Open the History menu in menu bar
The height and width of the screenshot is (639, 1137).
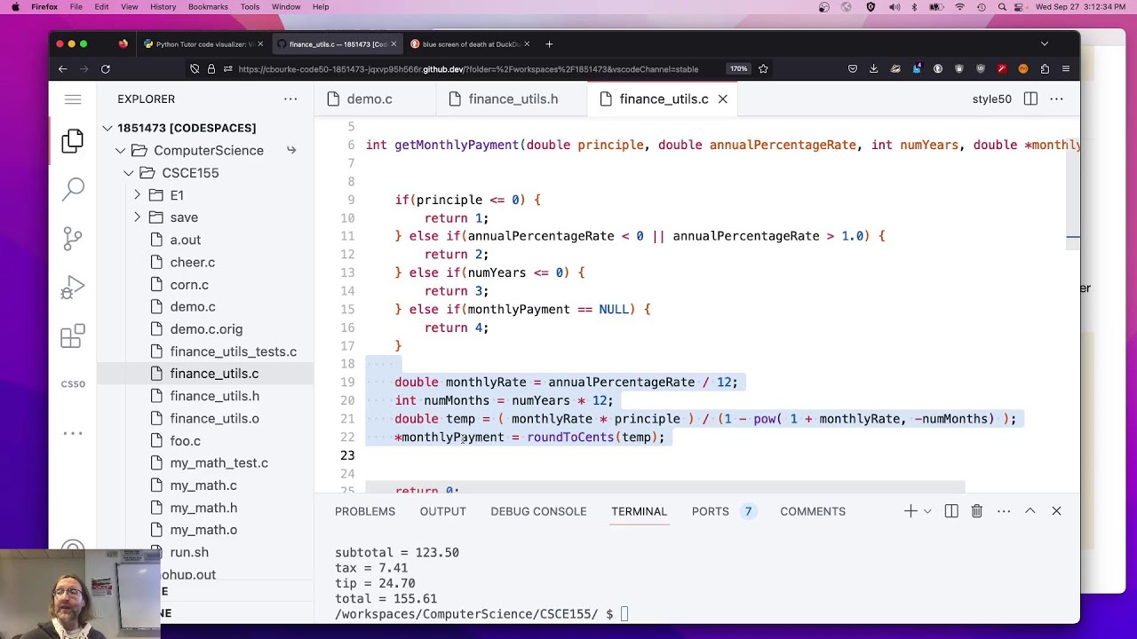pyautogui.click(x=163, y=7)
